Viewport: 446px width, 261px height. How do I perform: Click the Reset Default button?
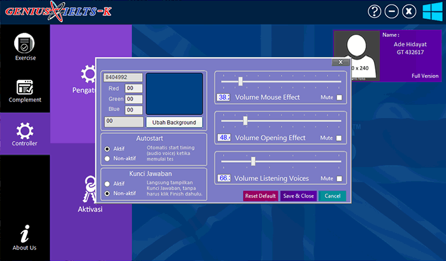point(260,196)
